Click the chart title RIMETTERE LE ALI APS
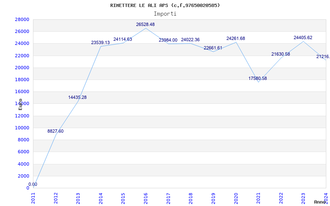The width and height of the screenshot is (330, 206). pyautogui.click(x=165, y=5)
